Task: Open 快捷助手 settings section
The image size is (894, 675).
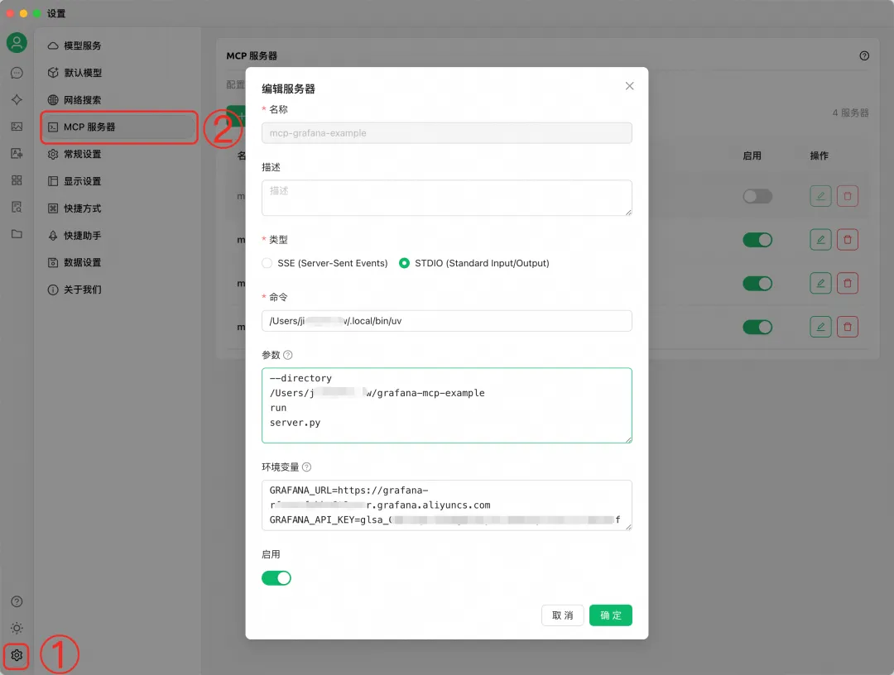Action: pyautogui.click(x=120, y=235)
